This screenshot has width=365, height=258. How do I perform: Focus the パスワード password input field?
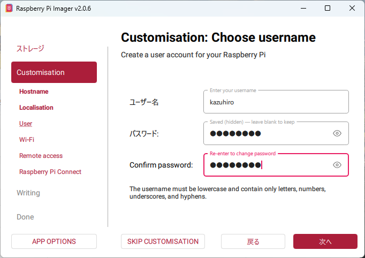[268, 133]
